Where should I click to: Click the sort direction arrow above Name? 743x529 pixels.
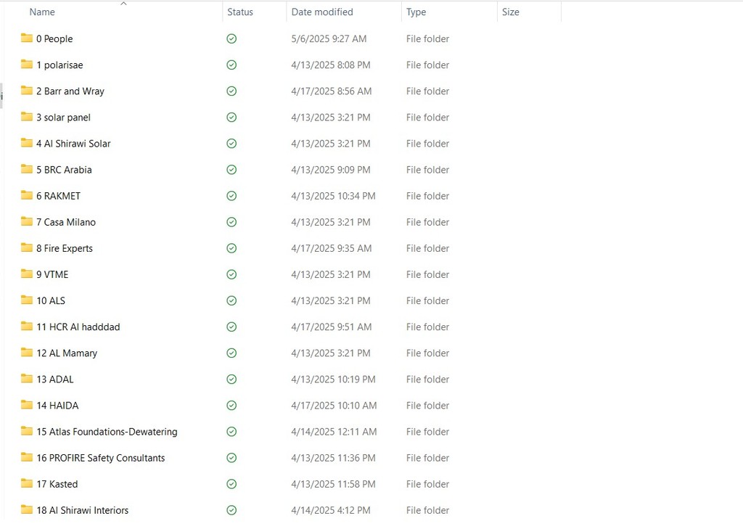coord(123,4)
